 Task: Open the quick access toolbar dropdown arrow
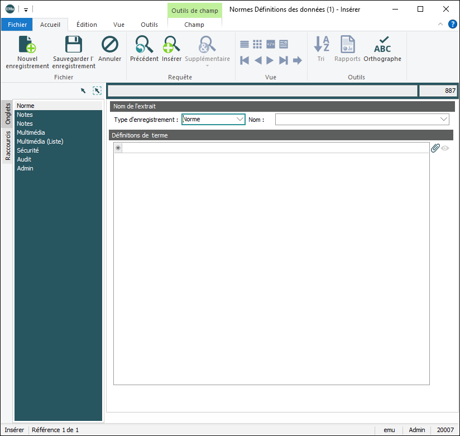coord(26,10)
